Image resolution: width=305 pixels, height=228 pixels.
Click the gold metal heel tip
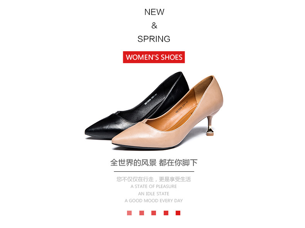[x=210, y=131]
